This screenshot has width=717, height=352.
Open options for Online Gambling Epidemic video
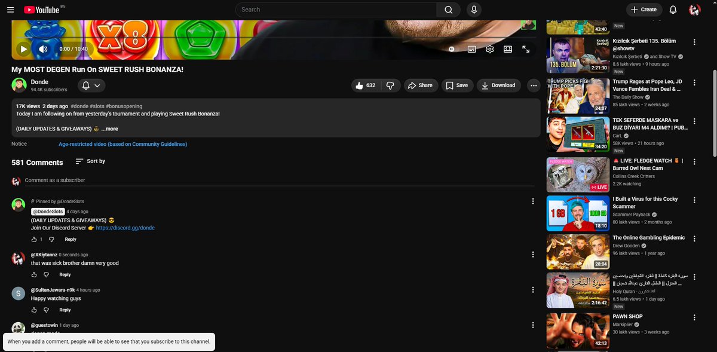click(694, 238)
